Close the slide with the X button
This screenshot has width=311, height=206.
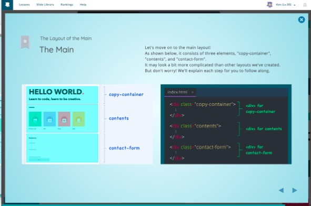pyautogui.click(x=302, y=19)
